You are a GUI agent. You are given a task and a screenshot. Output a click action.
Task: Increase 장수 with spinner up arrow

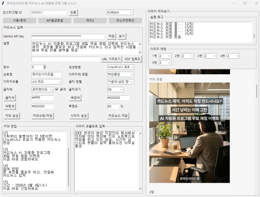(x=44, y=66)
